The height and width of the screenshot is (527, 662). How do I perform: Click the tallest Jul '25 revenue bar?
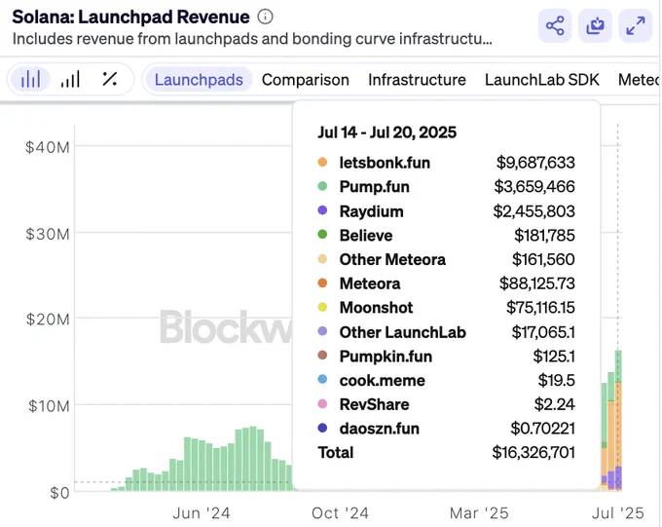618,421
